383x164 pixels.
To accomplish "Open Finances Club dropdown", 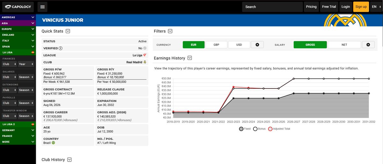I will (x=9, y=64).
